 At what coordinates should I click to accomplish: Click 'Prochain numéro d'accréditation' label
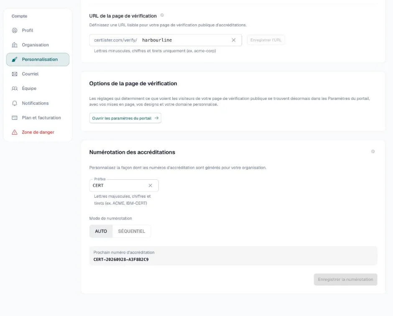click(x=124, y=252)
